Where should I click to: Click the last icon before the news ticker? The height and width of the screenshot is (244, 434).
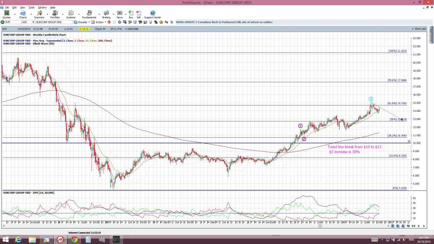point(172,22)
